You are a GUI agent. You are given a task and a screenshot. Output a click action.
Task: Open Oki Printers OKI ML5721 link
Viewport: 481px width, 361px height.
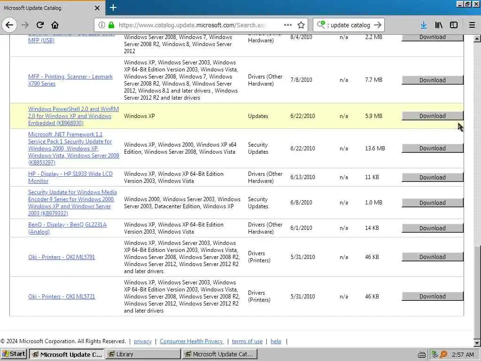(62, 297)
